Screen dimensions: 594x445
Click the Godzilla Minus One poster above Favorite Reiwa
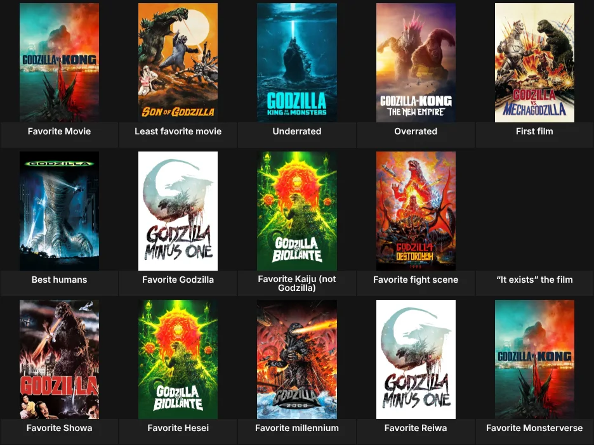(416, 359)
